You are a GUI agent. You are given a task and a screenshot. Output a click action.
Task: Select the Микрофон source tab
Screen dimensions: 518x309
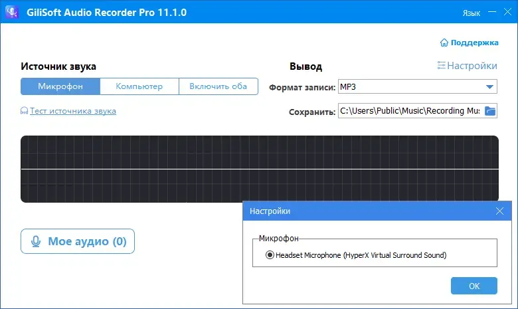tap(60, 86)
